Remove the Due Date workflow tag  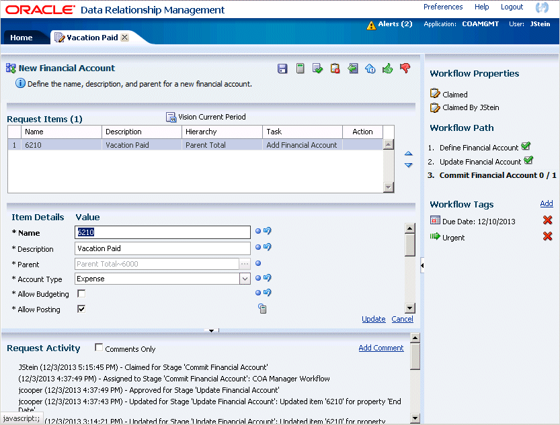pos(547,220)
